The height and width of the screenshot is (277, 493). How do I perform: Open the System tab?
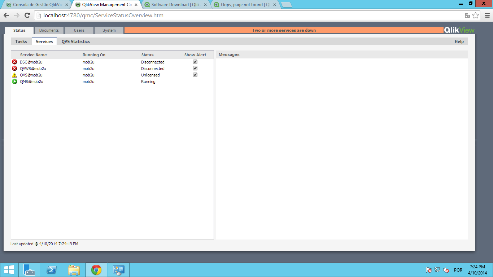click(x=109, y=30)
